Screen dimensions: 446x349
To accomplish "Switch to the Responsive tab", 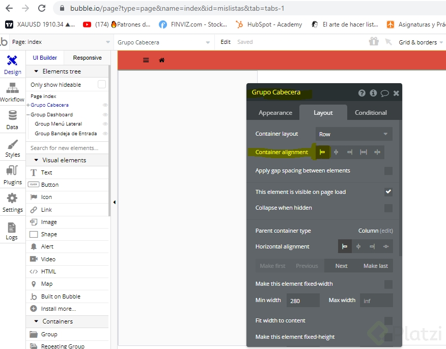I will pos(87,58).
